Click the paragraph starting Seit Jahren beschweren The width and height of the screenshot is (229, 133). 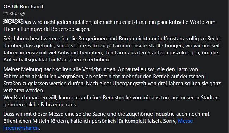(112, 49)
